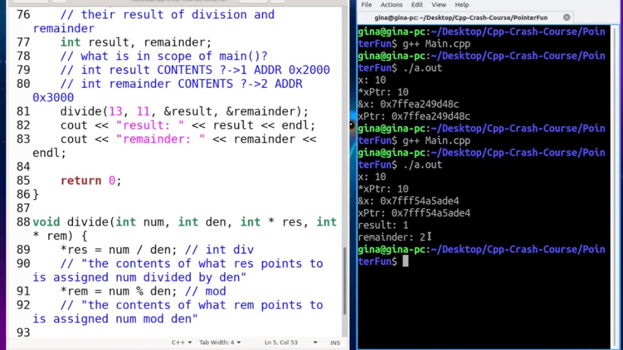
Task: Click terminal output "xPtr: 0x7ffea249d48c"
Action: 414,116
